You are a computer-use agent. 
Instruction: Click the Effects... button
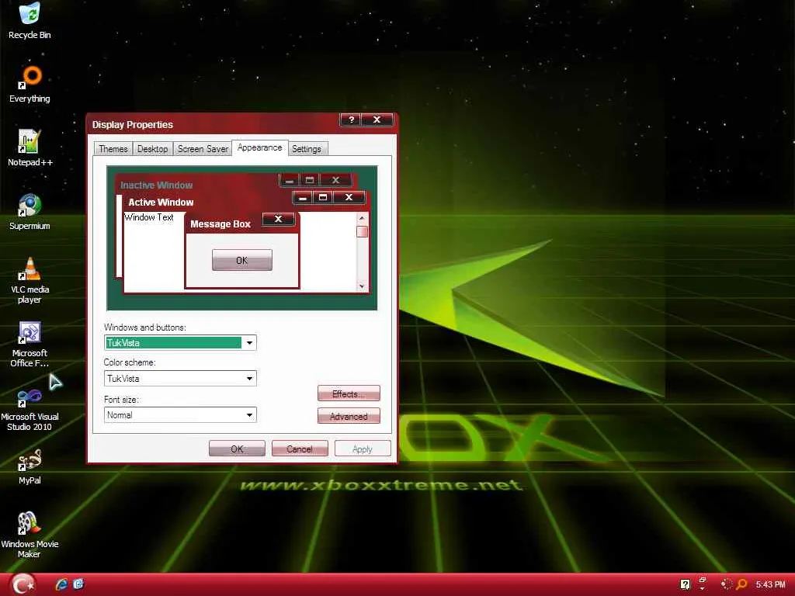point(349,393)
